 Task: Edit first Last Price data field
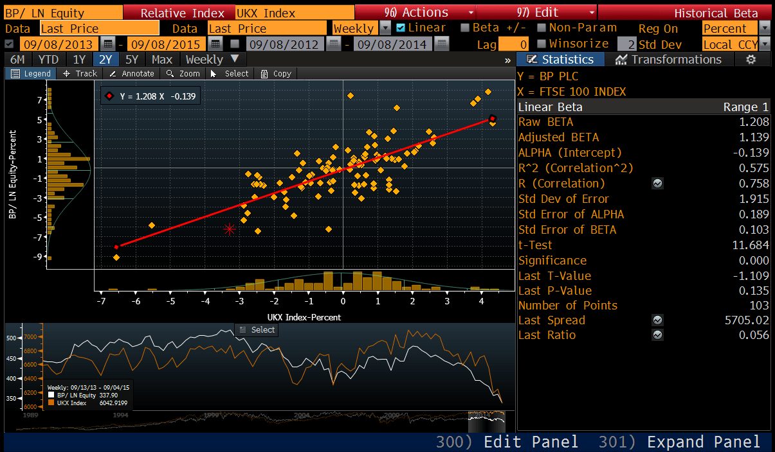(99, 28)
